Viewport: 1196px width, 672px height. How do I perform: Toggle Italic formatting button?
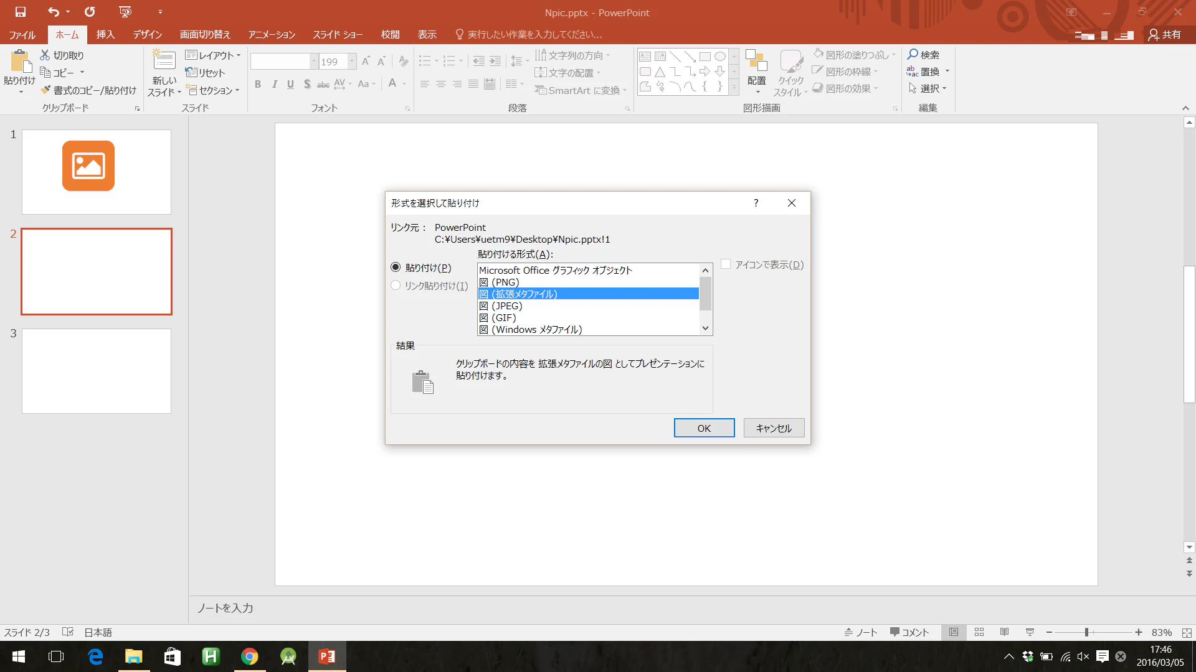click(x=274, y=84)
